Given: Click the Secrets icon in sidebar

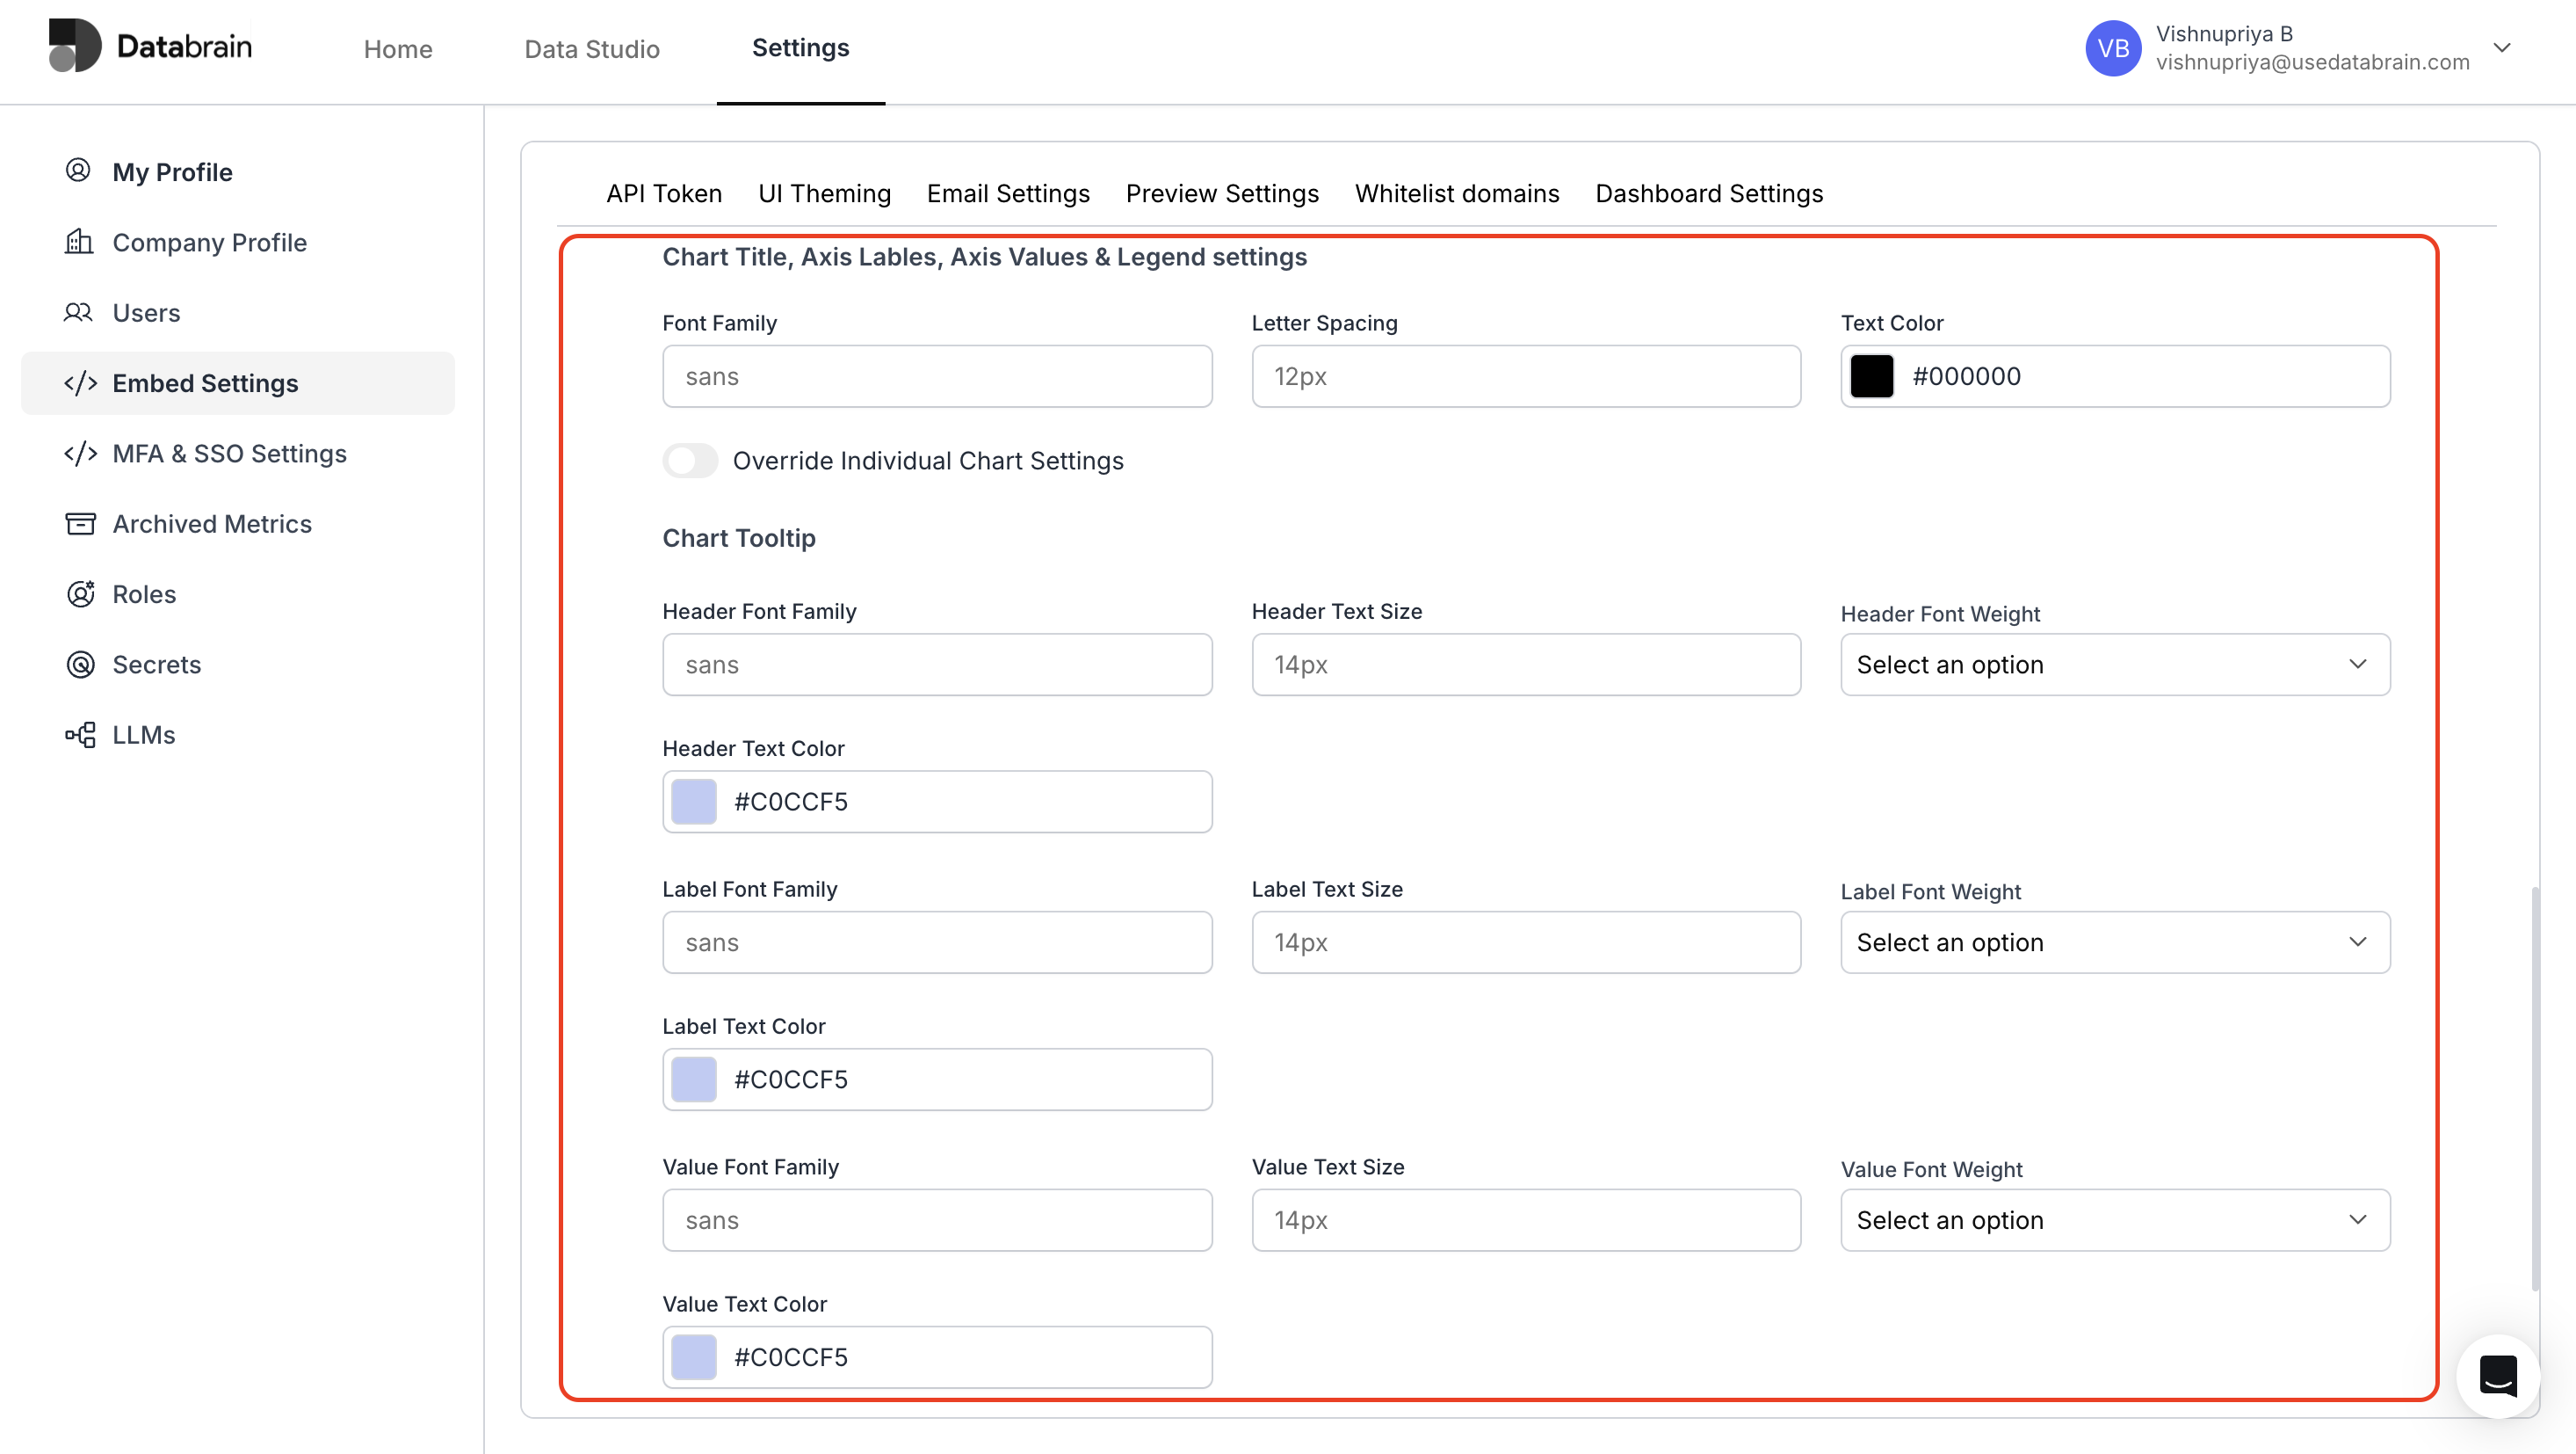Looking at the screenshot, I should tap(80, 664).
